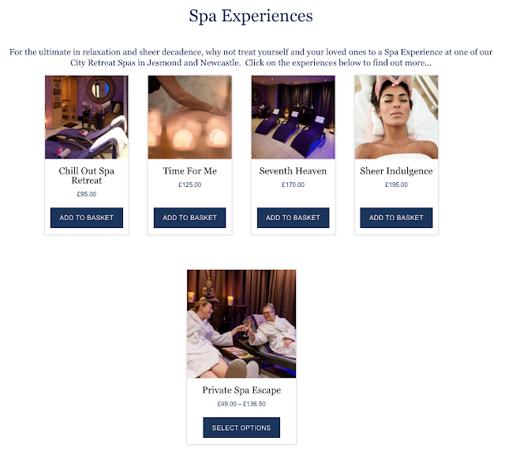Open Private Spa Escape photo
The height and width of the screenshot is (452, 505).
[241, 324]
